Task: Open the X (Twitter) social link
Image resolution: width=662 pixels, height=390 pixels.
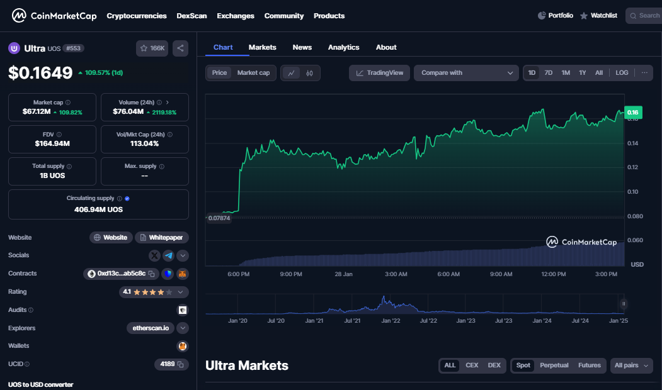Action: click(155, 255)
